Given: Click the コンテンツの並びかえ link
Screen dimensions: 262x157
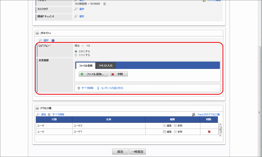Looking at the screenshot, I should pyautogui.click(x=112, y=88).
